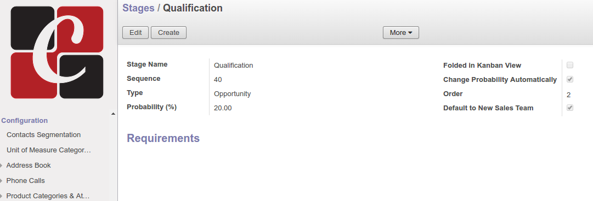Click the Configuration section header
Screen dimensions: 593x201
pos(25,121)
